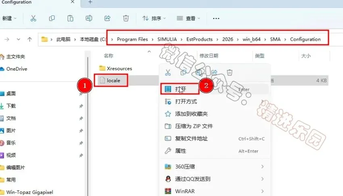Open the 排序 (Sort) dropdown
This screenshot has width=343, height=196.
[154, 19]
